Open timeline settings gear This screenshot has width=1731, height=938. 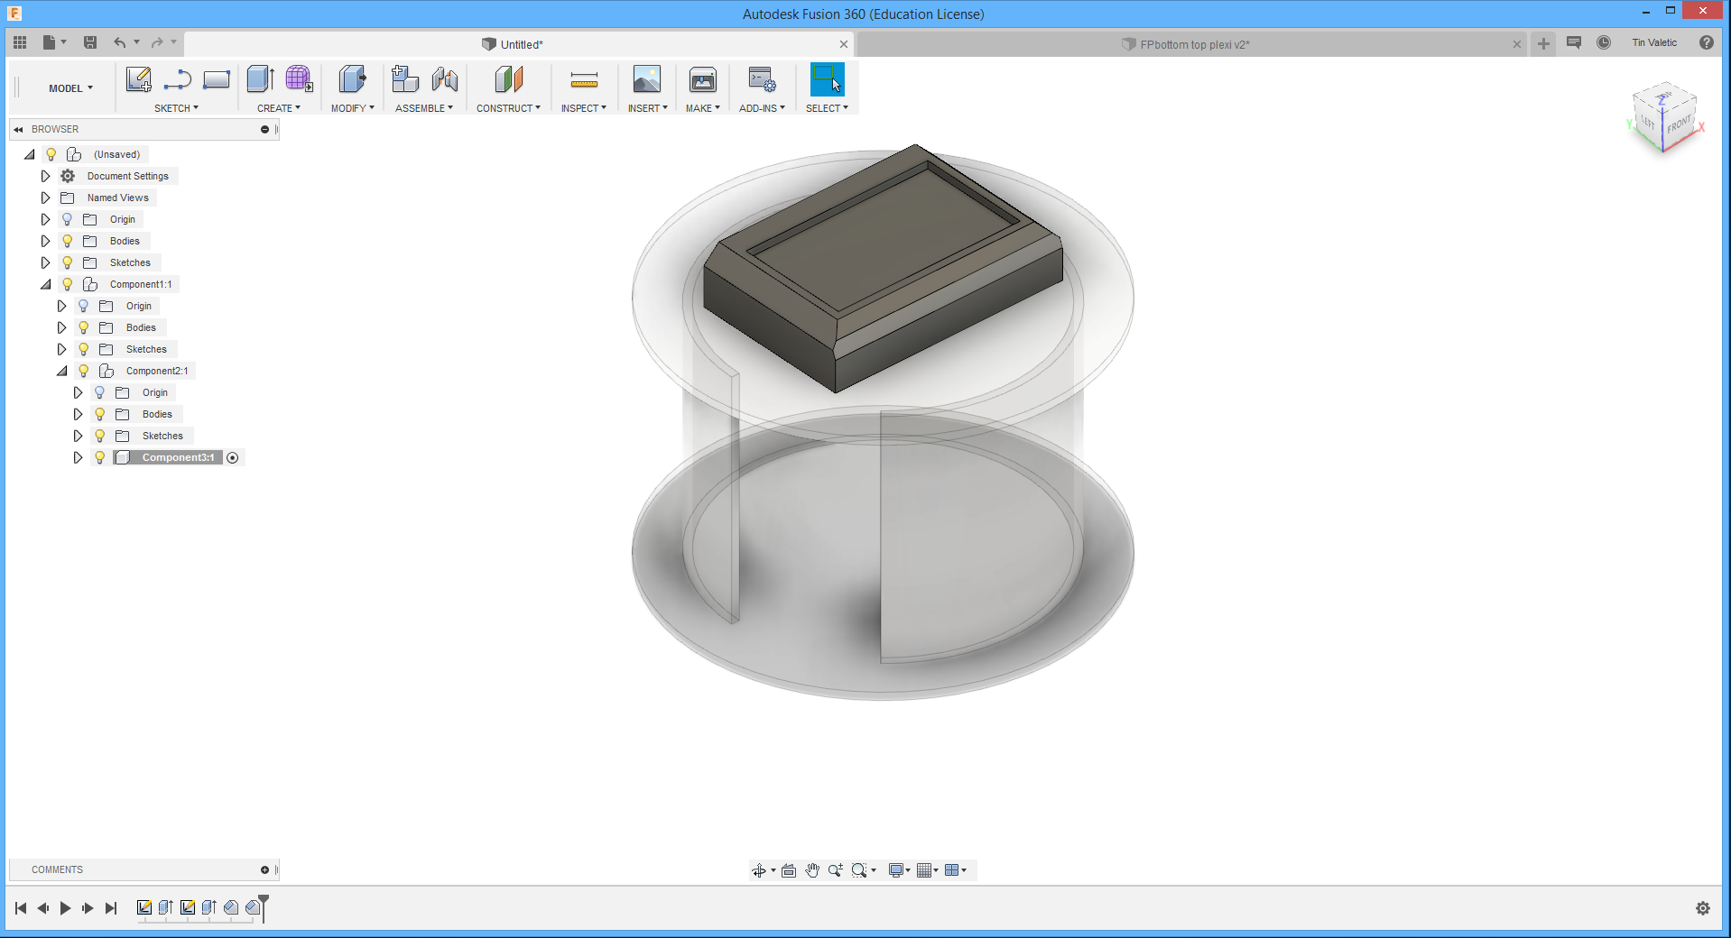(1703, 908)
